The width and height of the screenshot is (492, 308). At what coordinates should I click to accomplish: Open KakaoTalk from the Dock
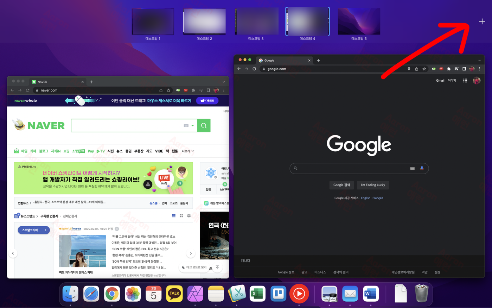[174, 294]
